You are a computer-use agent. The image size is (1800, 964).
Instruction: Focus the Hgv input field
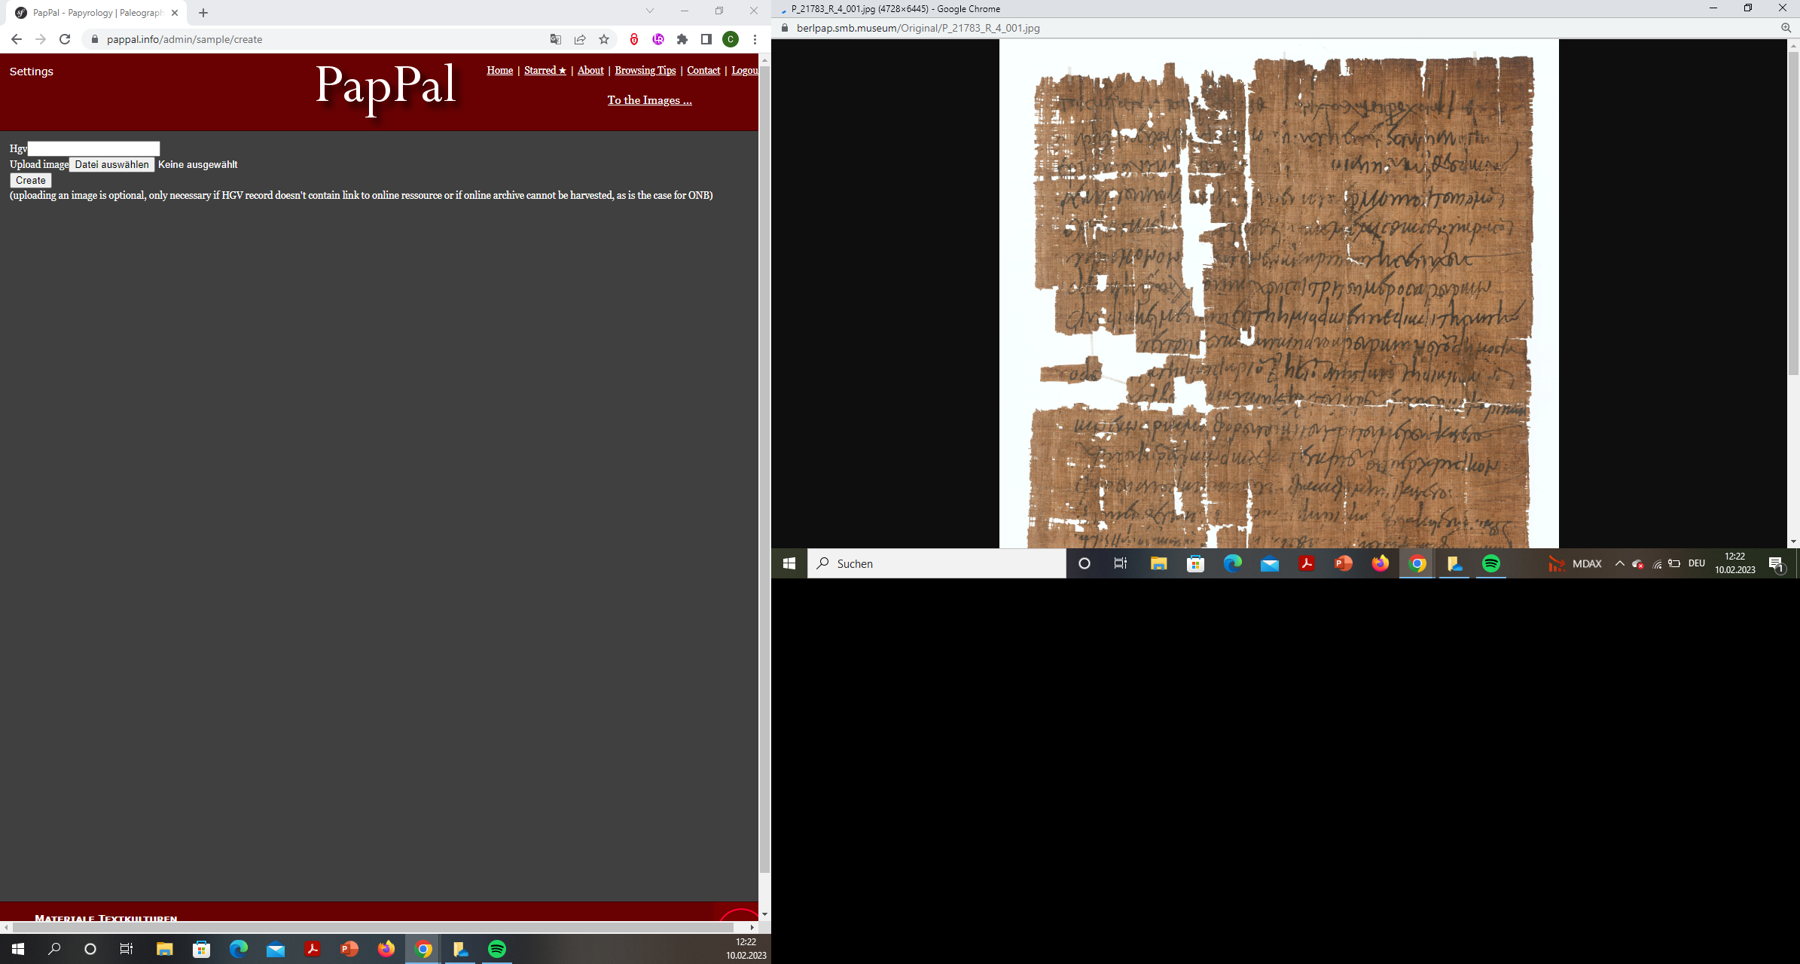(93, 148)
